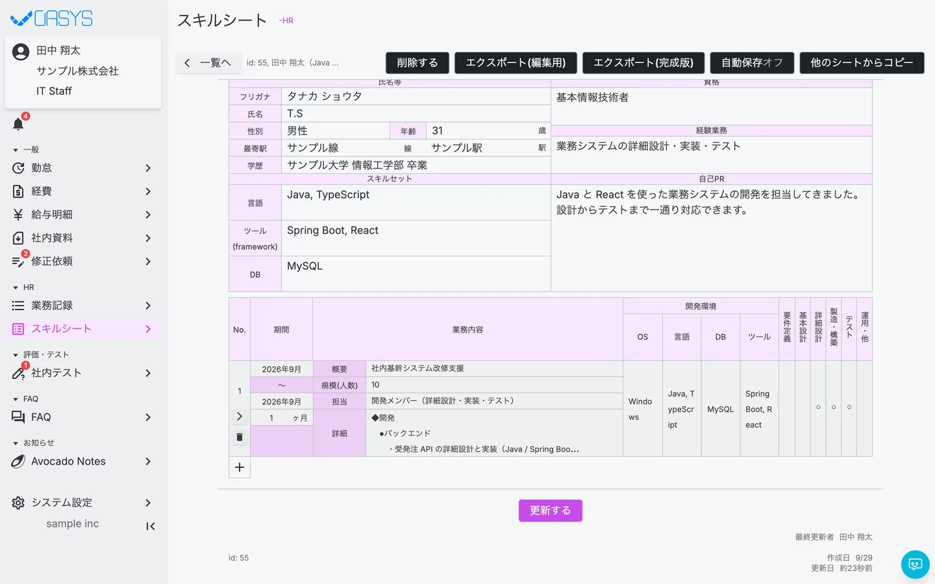This screenshot has height=584, width=935.
Task: Click the OASYS logo
Action: pos(52,19)
